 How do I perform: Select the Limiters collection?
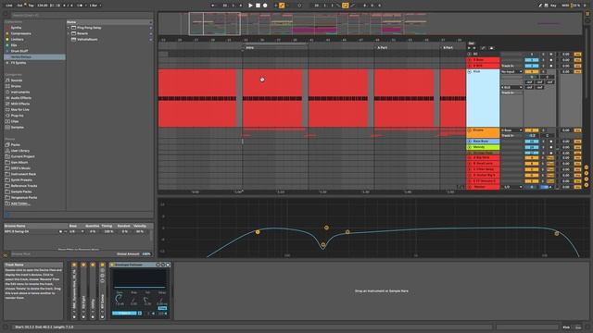(17, 39)
